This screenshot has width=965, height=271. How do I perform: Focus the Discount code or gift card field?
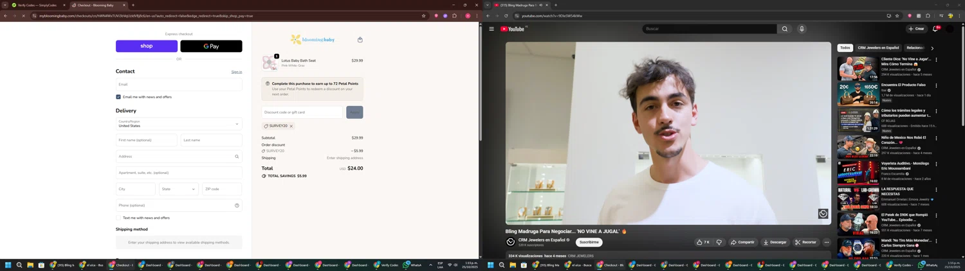[x=302, y=112]
